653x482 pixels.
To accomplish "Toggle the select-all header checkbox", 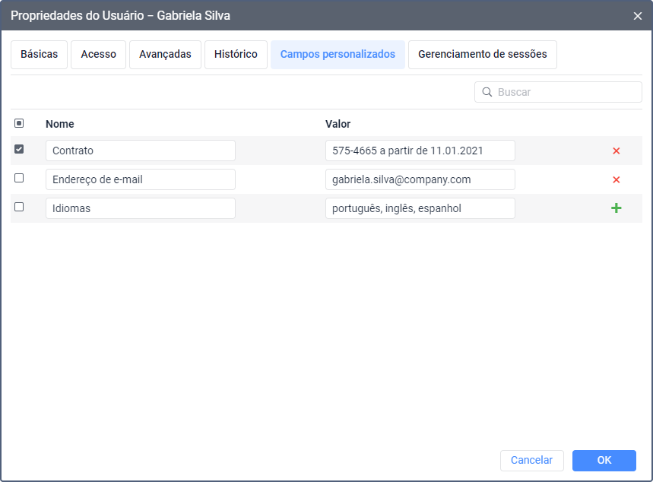I will pyautogui.click(x=19, y=123).
